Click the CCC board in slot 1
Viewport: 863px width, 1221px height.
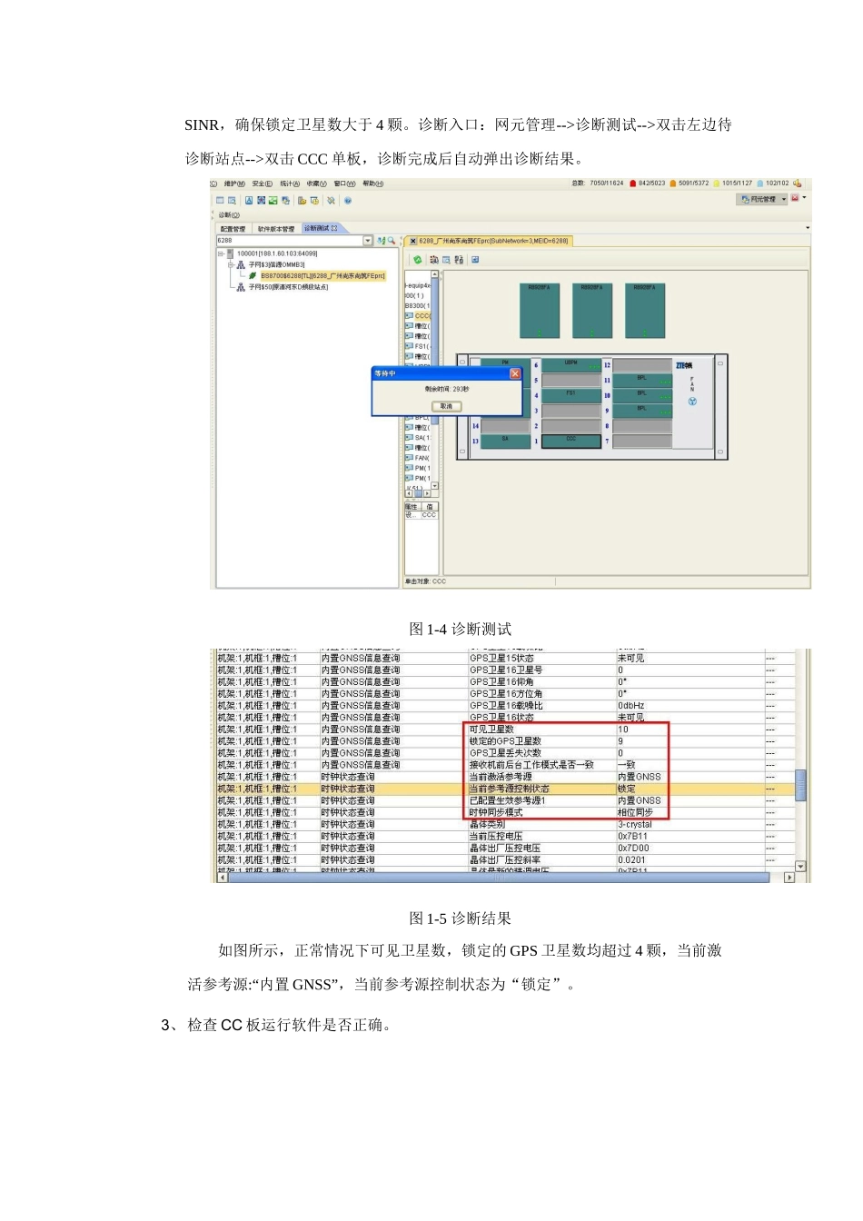point(571,441)
